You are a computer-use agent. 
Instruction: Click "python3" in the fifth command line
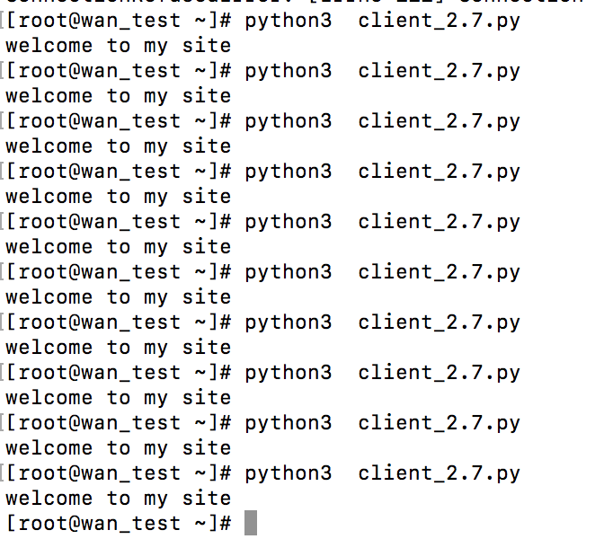pyautogui.click(x=288, y=221)
